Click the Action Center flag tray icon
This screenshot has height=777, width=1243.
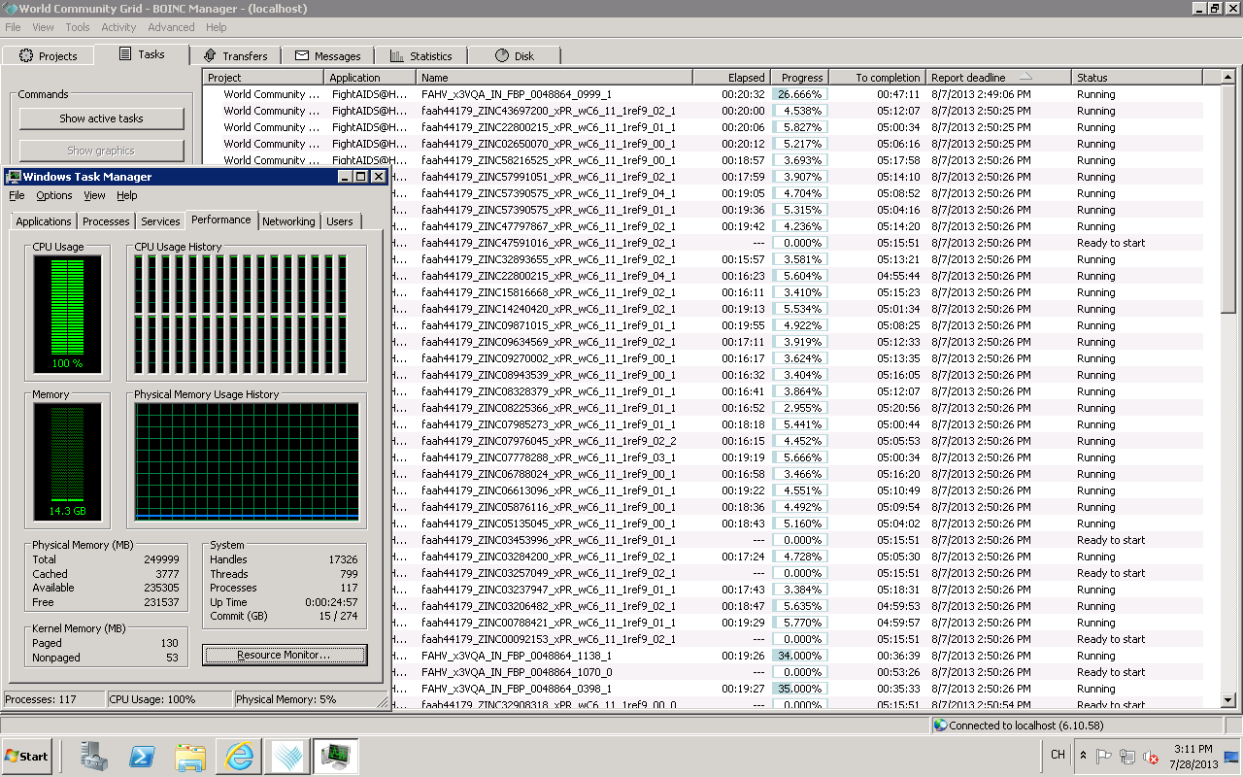click(1104, 756)
